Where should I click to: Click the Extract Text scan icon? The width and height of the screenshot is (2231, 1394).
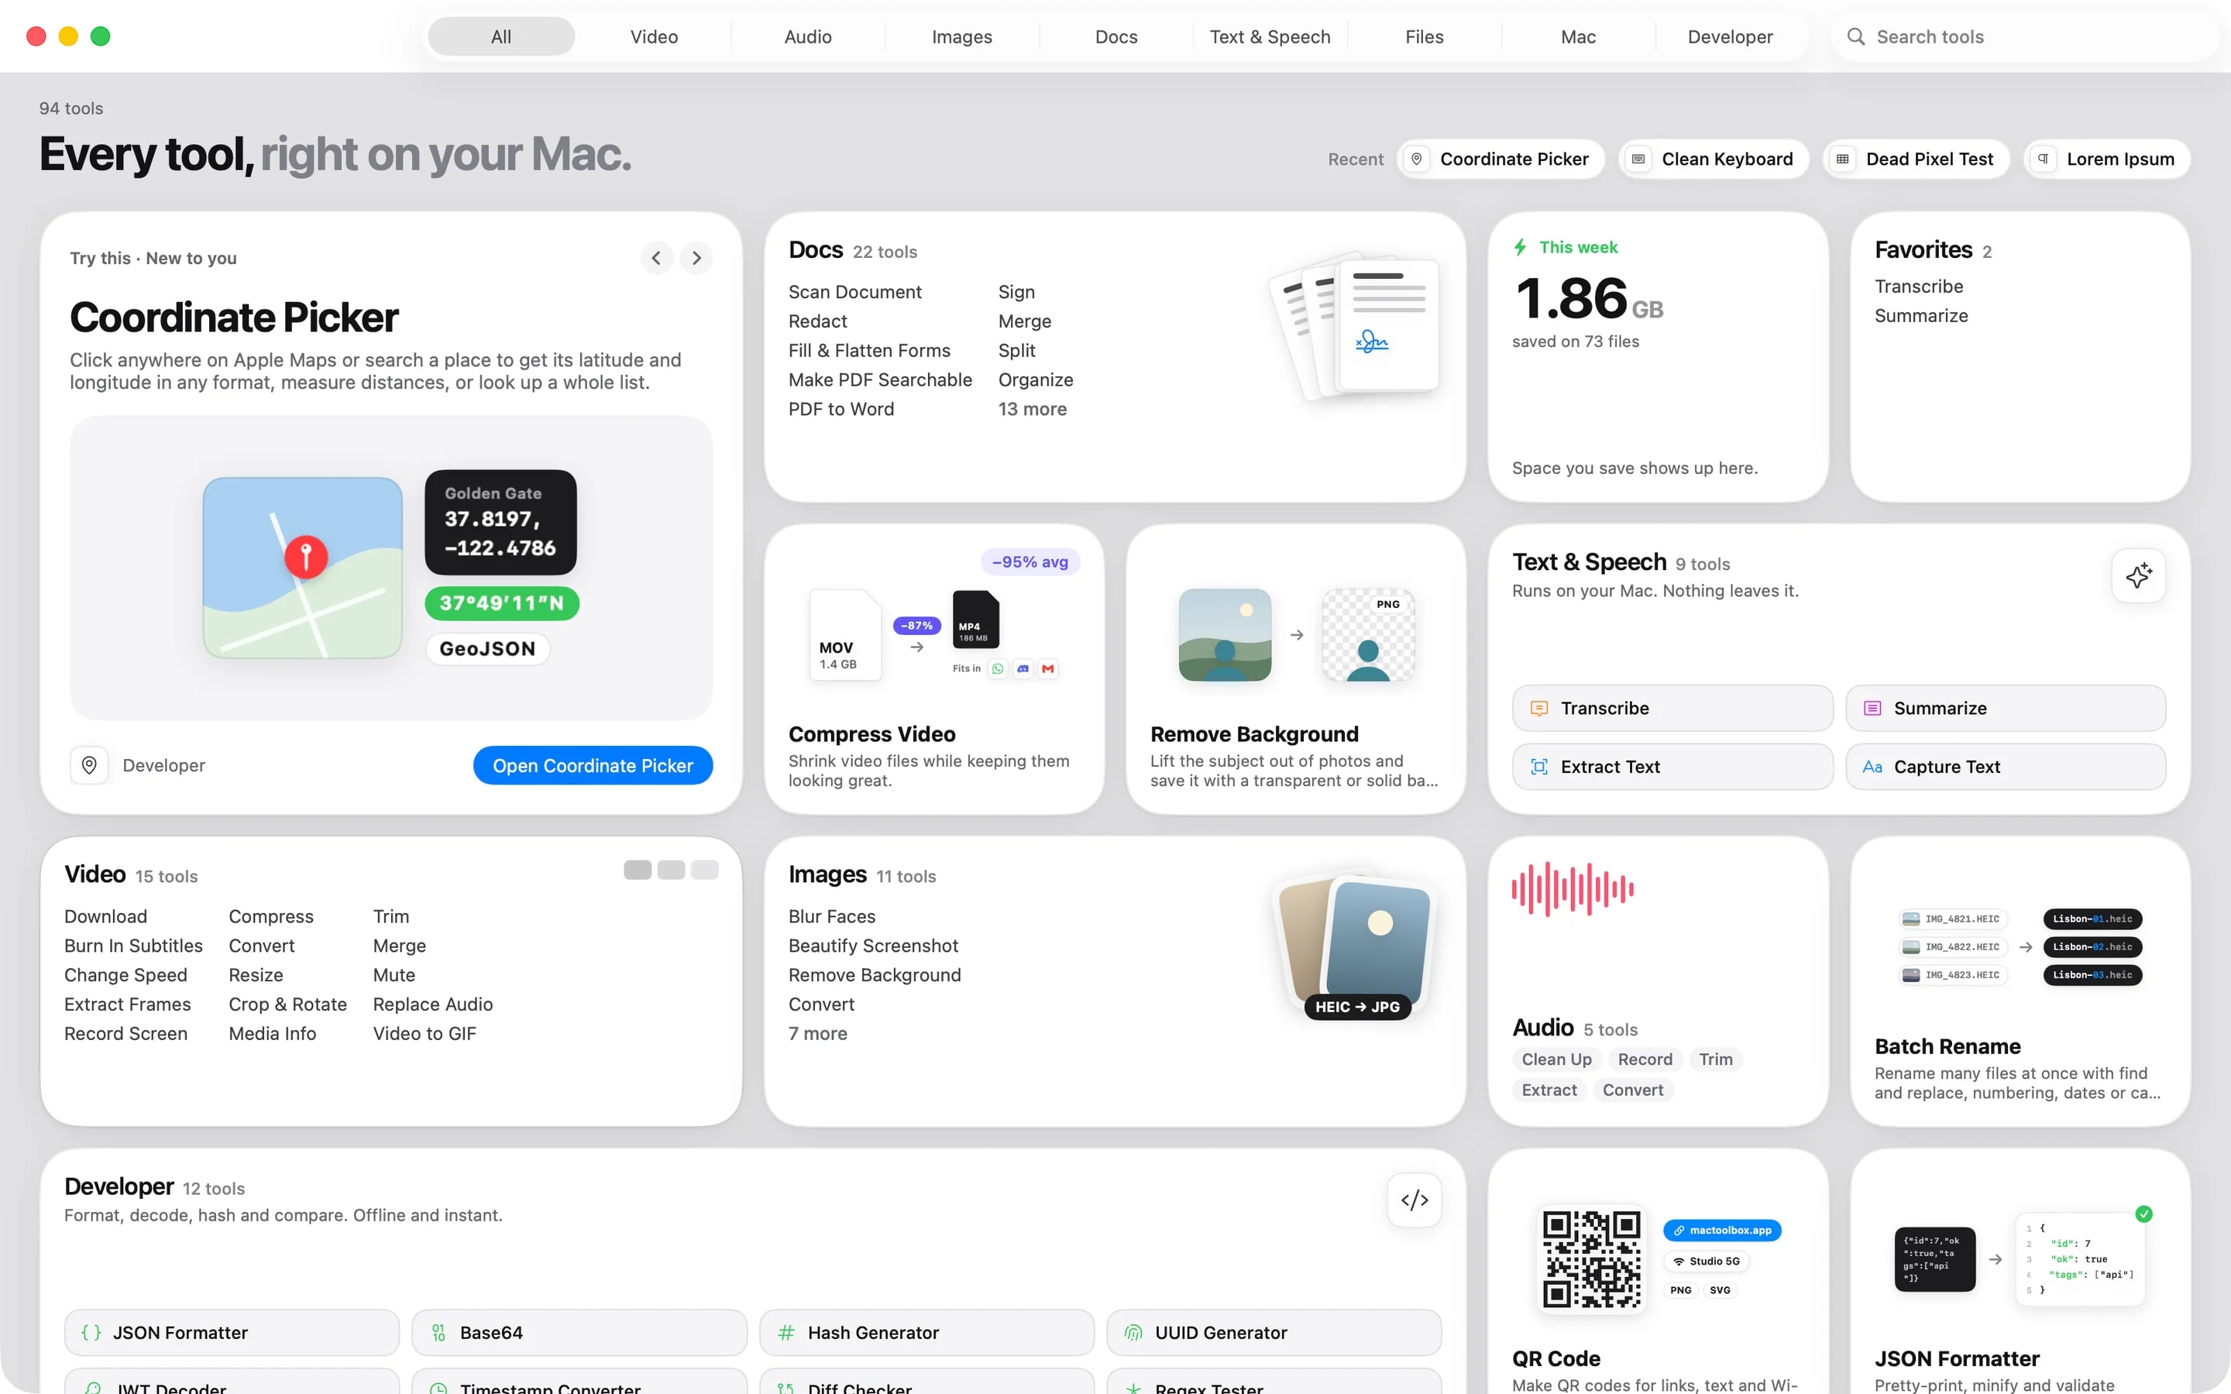point(1538,767)
